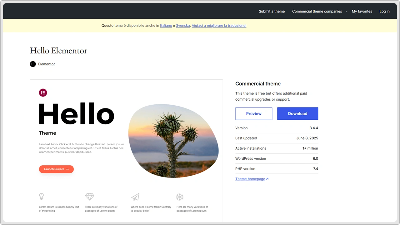The width and height of the screenshot is (400, 225).
Task: Click the Theme subheading in preview
Action: tap(47, 133)
